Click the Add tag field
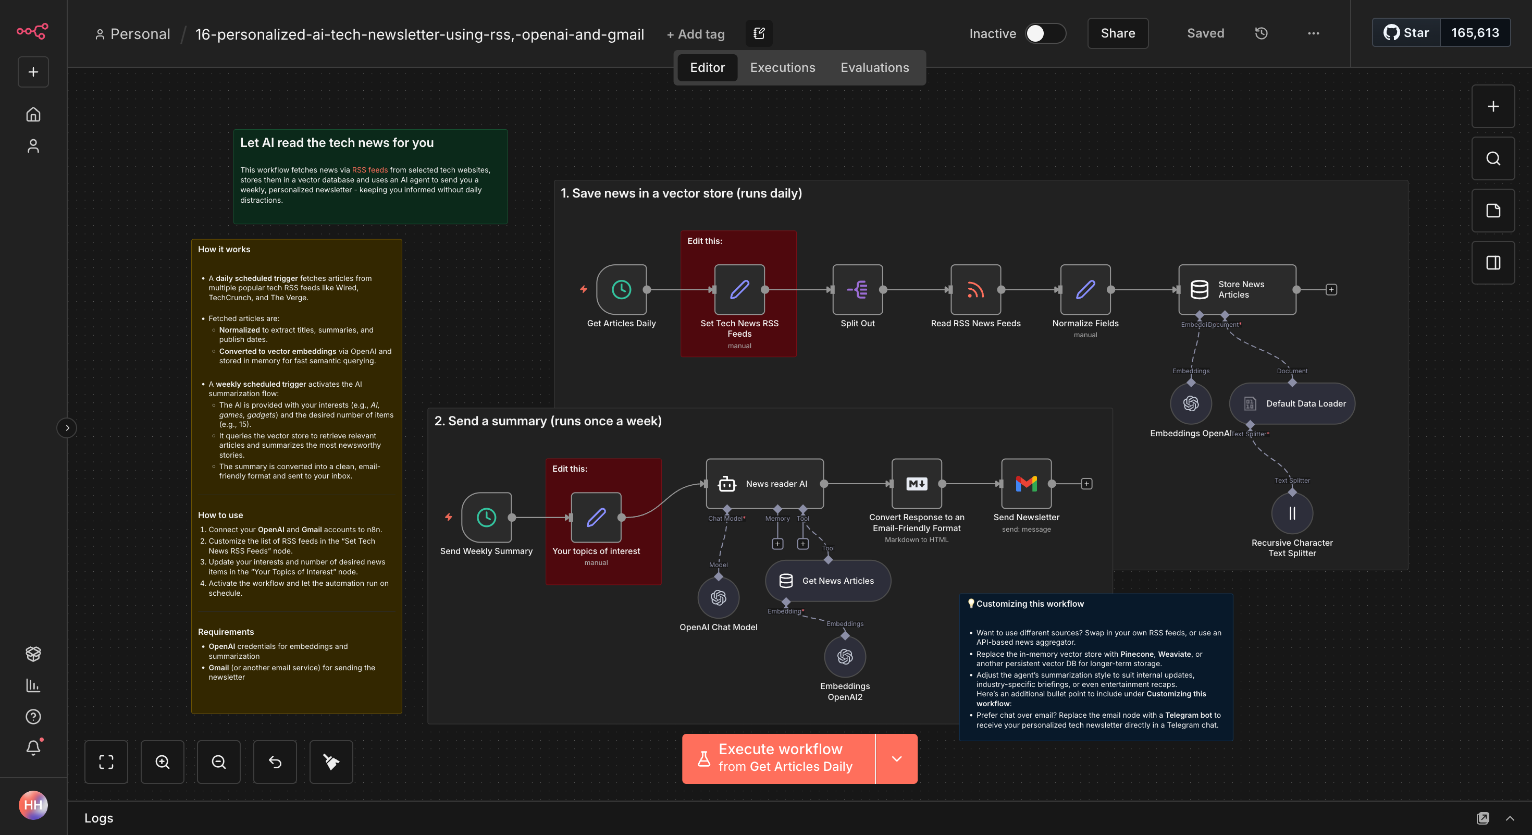1532x835 pixels. pos(695,34)
